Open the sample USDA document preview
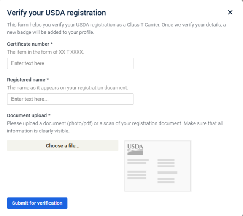The width and height of the screenshot is (243, 216). tap(157, 166)
